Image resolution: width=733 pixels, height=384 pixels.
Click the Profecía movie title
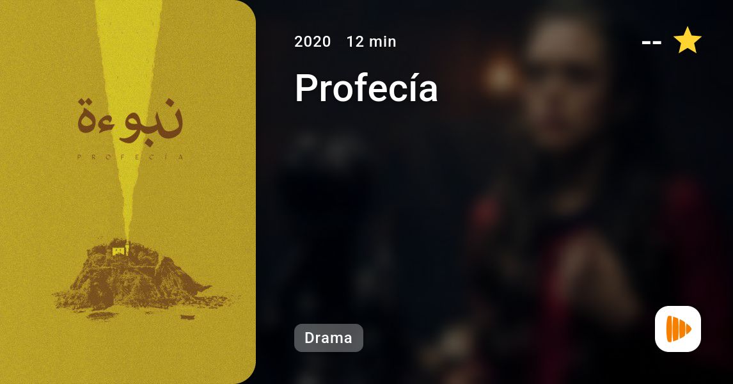point(366,88)
